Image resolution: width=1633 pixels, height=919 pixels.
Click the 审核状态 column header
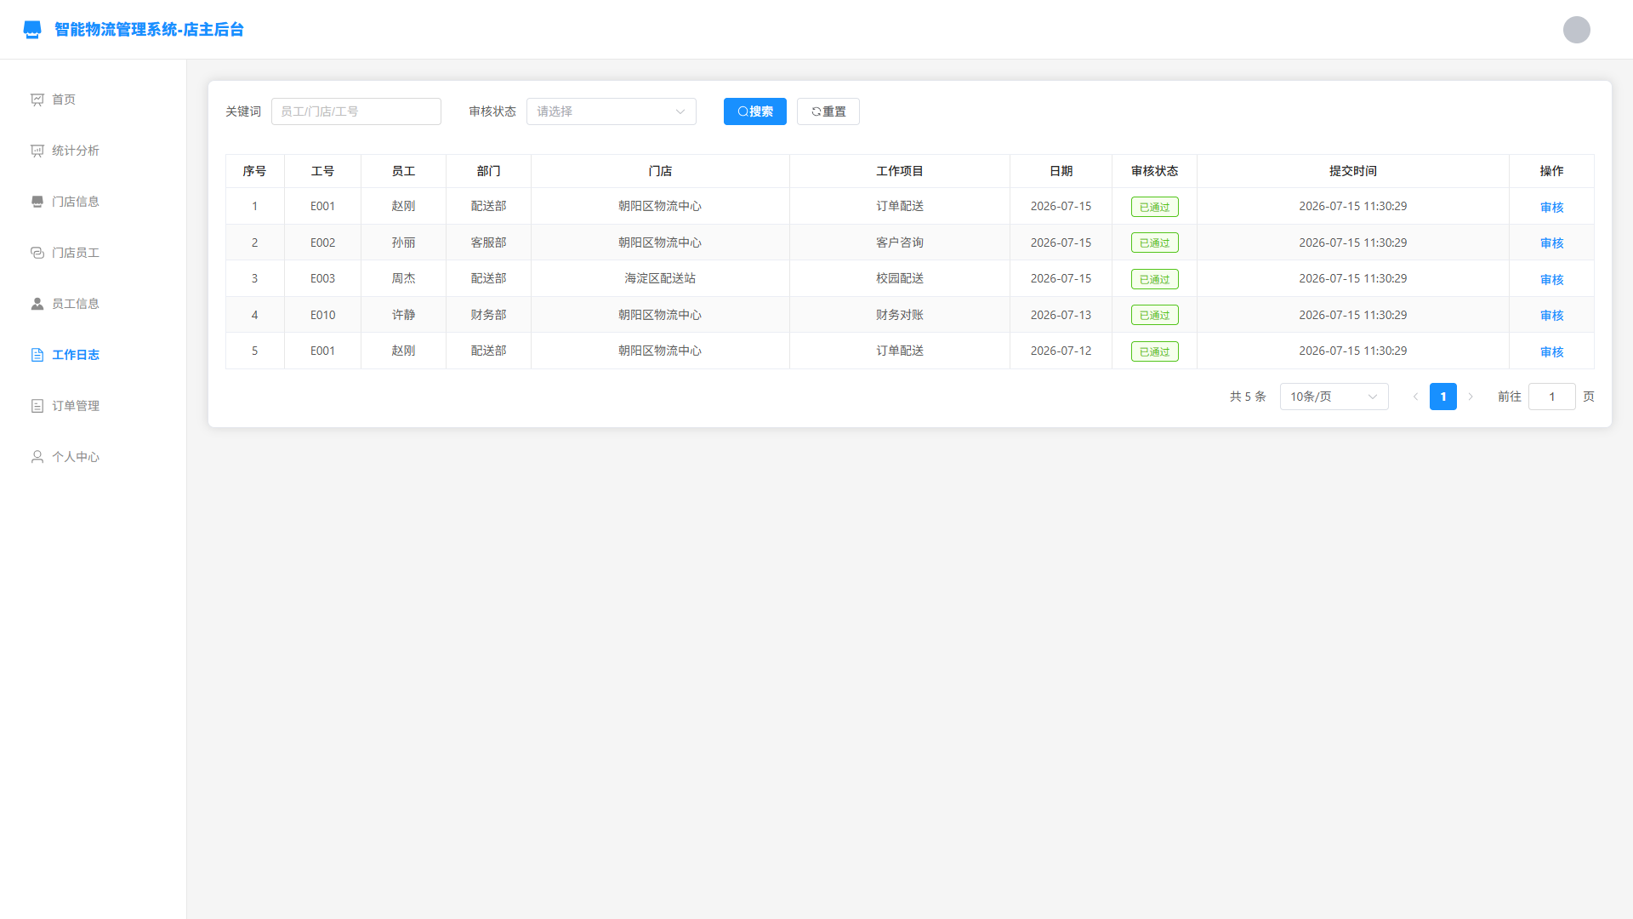tap(1155, 171)
